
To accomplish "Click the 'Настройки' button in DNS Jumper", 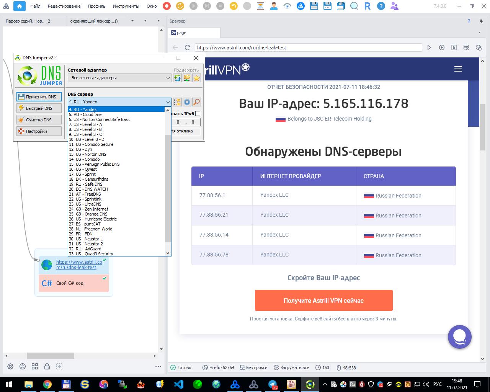I will [39, 131].
